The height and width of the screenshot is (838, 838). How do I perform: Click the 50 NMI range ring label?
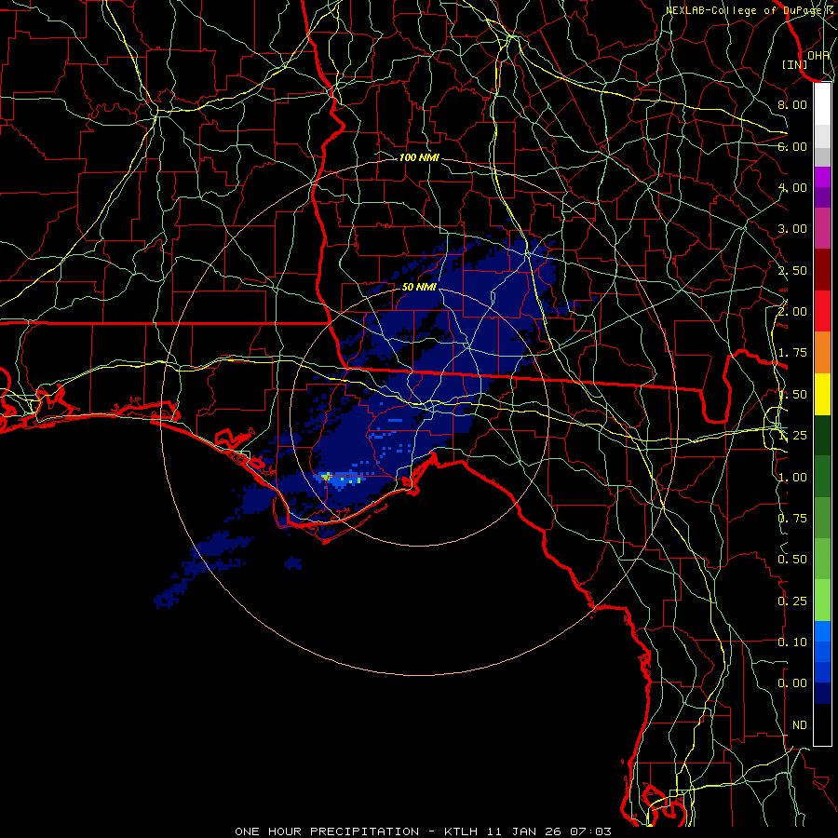pos(419,287)
